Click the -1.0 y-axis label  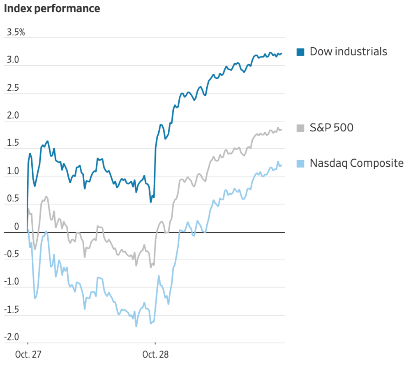tap(12, 282)
